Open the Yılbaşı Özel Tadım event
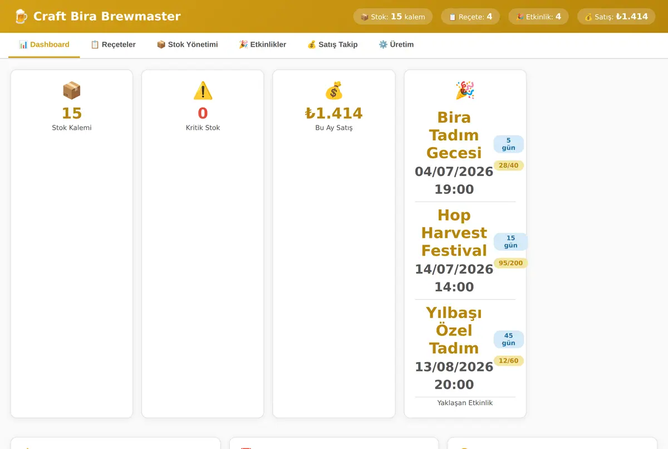The width and height of the screenshot is (668, 449). (454, 330)
